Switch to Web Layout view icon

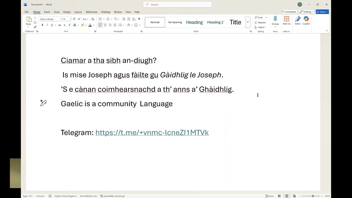[x=294, y=196]
